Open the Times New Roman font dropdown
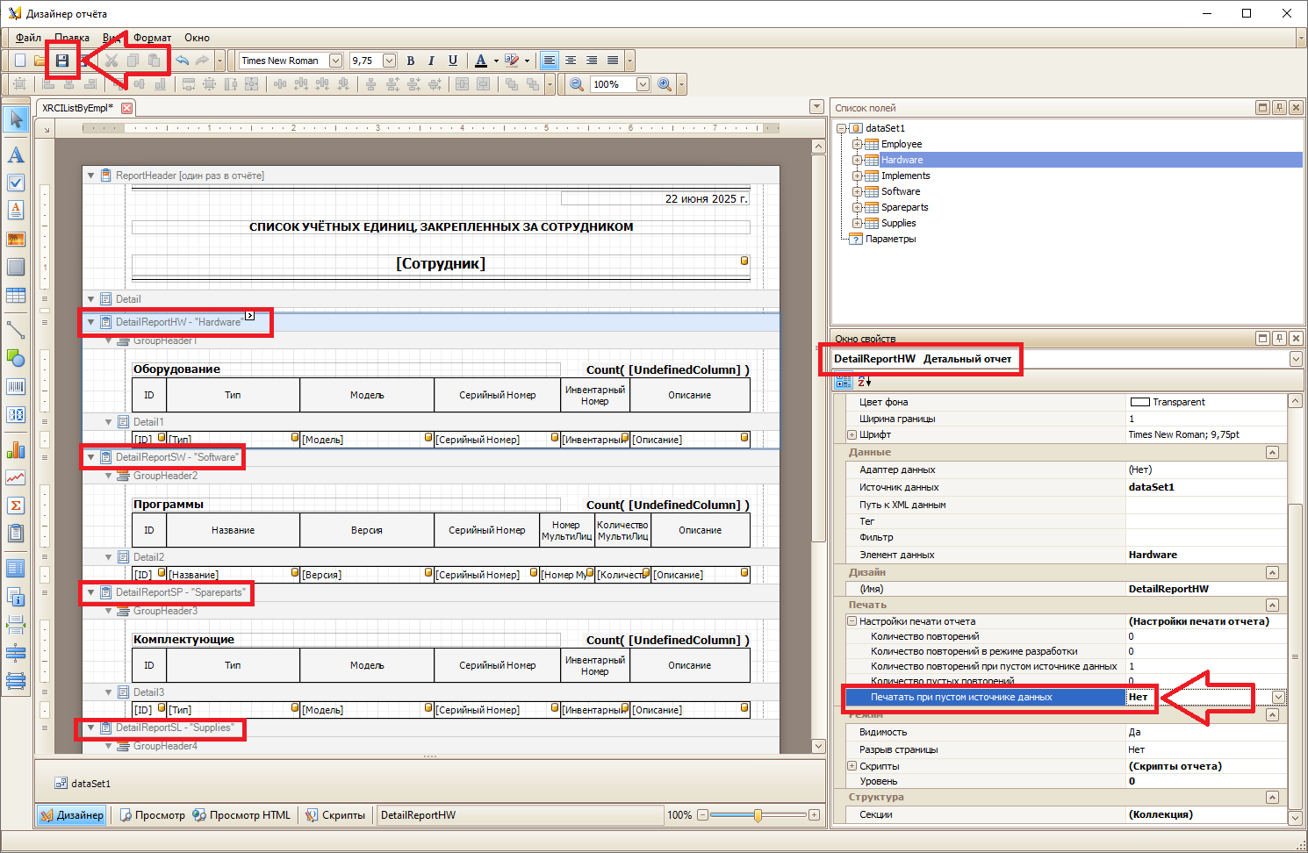Viewport: 1308px width, 853px height. tap(335, 61)
